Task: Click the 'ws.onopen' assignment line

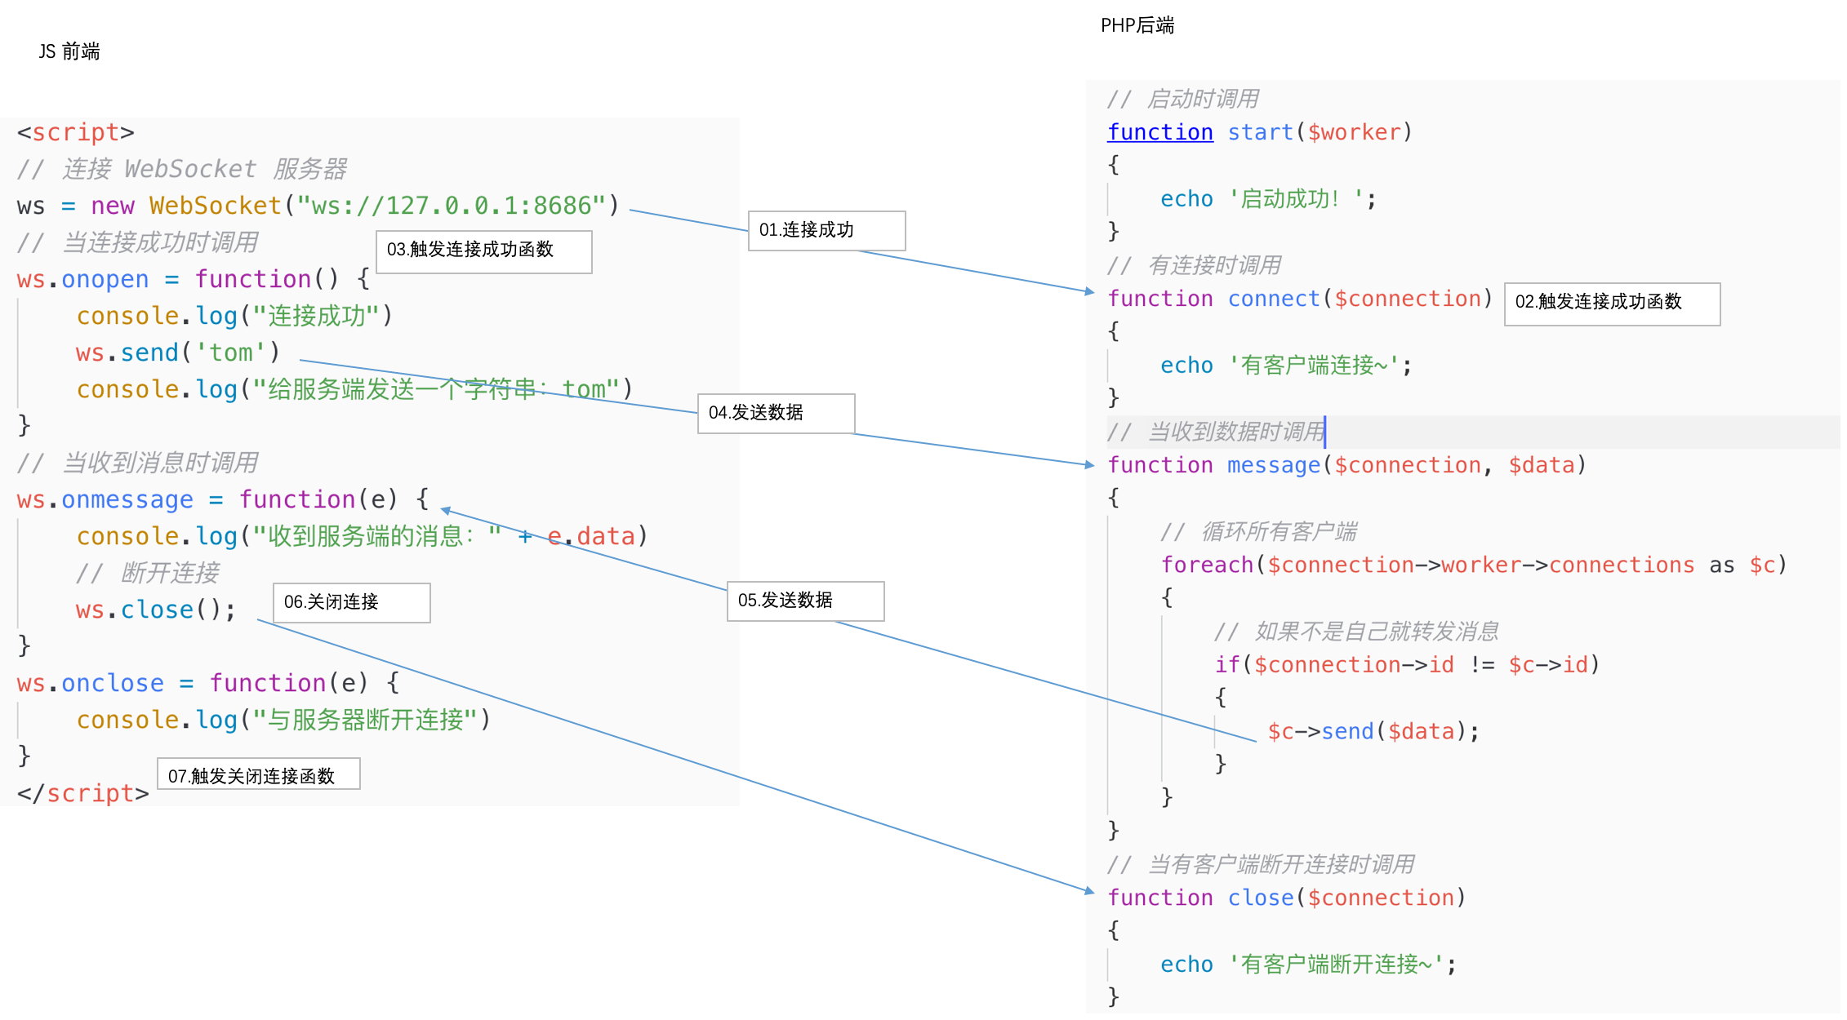Action: [x=194, y=279]
